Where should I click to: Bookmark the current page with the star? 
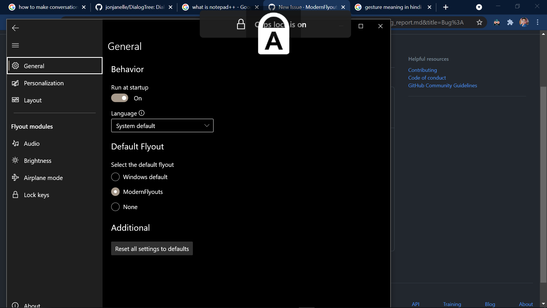point(479,22)
